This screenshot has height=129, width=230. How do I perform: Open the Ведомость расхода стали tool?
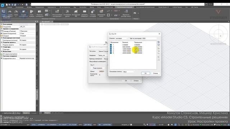126,14
